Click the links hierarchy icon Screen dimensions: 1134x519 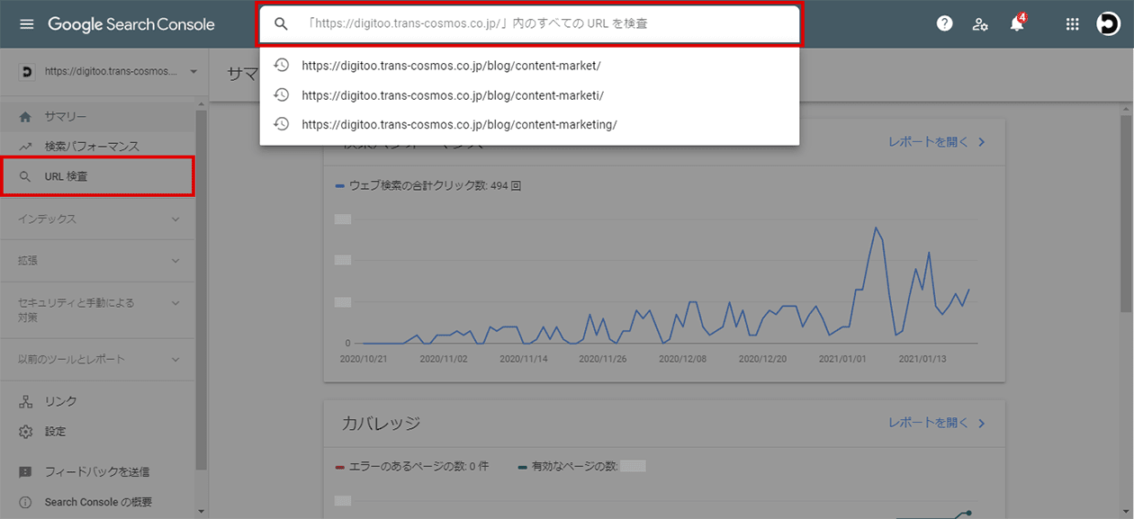point(25,402)
